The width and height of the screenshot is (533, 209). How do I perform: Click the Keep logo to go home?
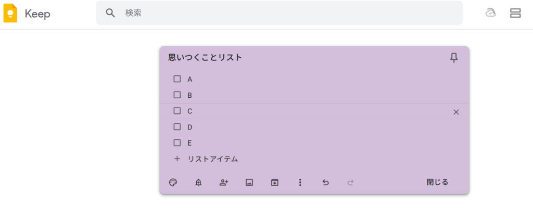pos(27,14)
